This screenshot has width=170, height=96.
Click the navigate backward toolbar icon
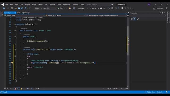4,8
